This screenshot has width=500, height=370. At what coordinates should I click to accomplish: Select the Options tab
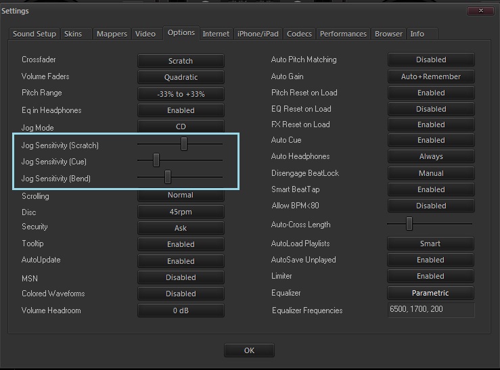[x=181, y=33]
